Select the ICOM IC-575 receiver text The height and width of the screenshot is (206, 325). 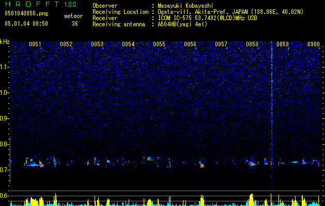point(207,18)
